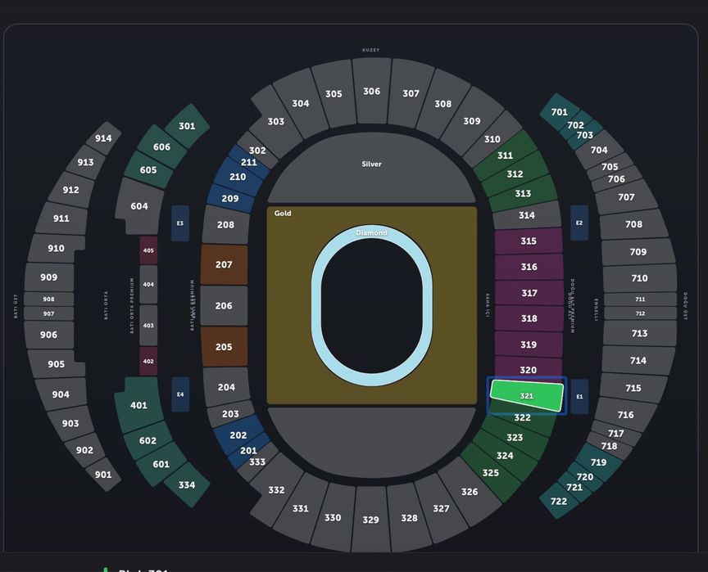708x572 pixels.
Task: Select small maroon block 405
Action: (x=148, y=250)
